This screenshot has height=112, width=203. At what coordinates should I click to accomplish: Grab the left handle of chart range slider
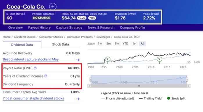(91, 80)
